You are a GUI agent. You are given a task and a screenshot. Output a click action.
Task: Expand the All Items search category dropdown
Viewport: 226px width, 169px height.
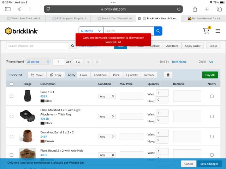[x=91, y=31]
